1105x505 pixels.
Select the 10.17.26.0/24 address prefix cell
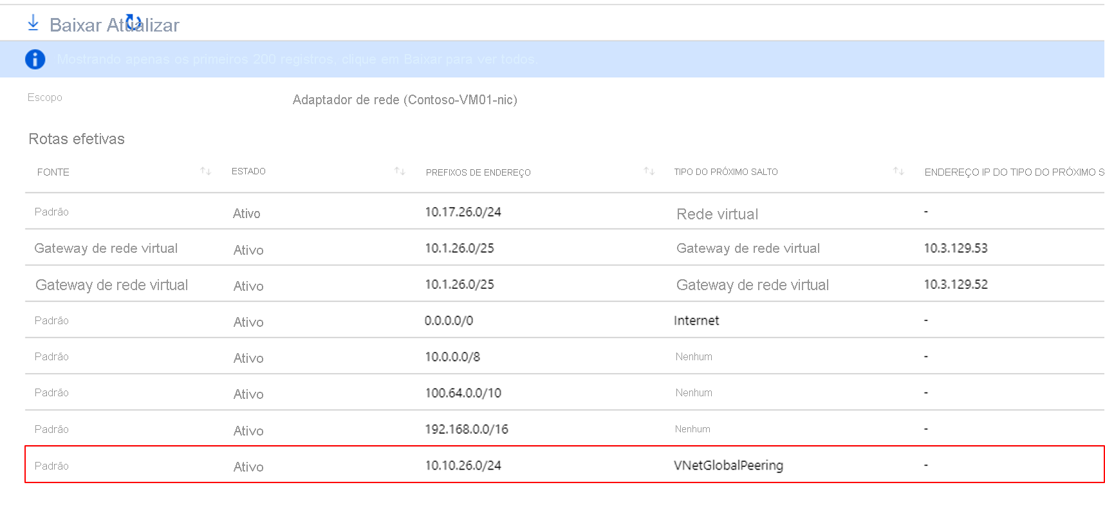coord(463,212)
